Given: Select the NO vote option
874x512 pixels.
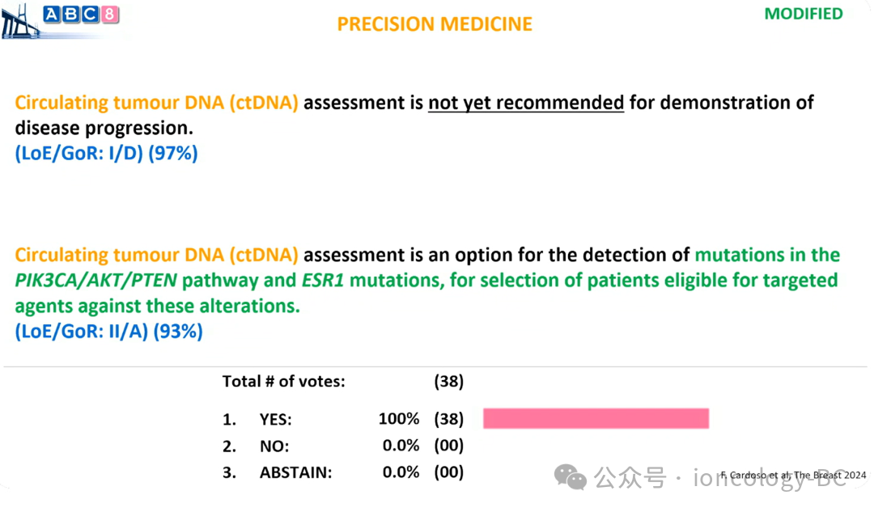Looking at the screenshot, I should (274, 446).
